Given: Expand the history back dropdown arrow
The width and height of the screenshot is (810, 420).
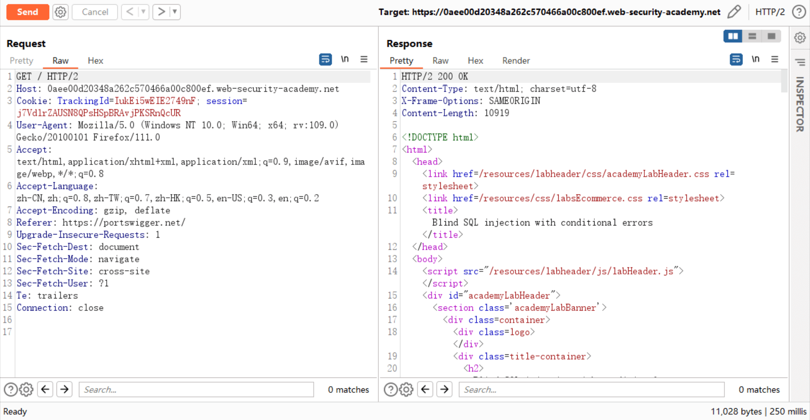Looking at the screenshot, I should [x=144, y=12].
